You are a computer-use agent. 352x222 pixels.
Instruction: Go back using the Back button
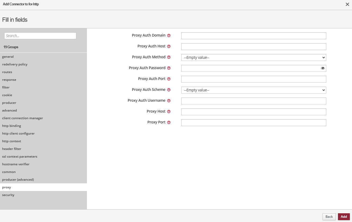pos(329,217)
